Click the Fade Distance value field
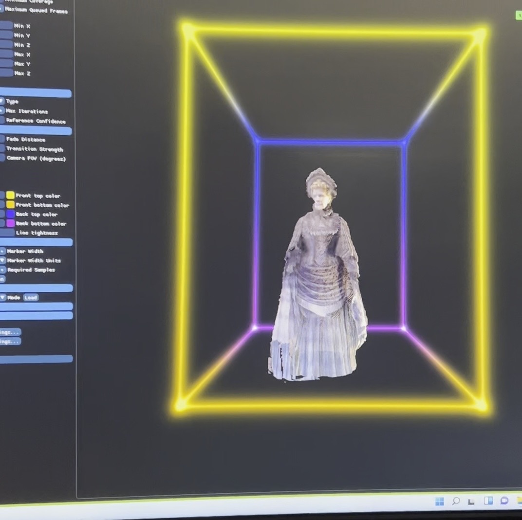 point(2,139)
